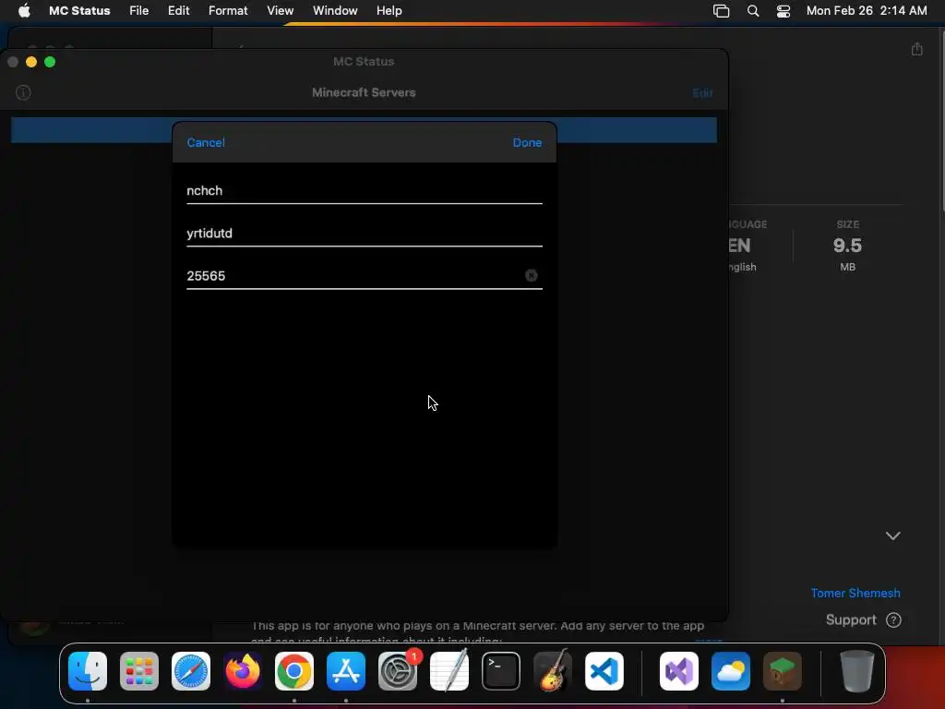Click Done to save the server
Screen dimensions: 945x709
point(527,143)
